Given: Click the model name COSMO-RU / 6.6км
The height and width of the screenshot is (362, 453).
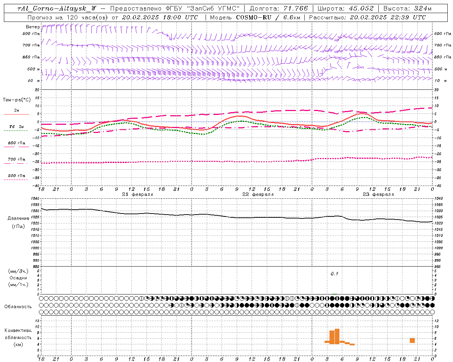Looking at the screenshot, I should tap(268, 17).
